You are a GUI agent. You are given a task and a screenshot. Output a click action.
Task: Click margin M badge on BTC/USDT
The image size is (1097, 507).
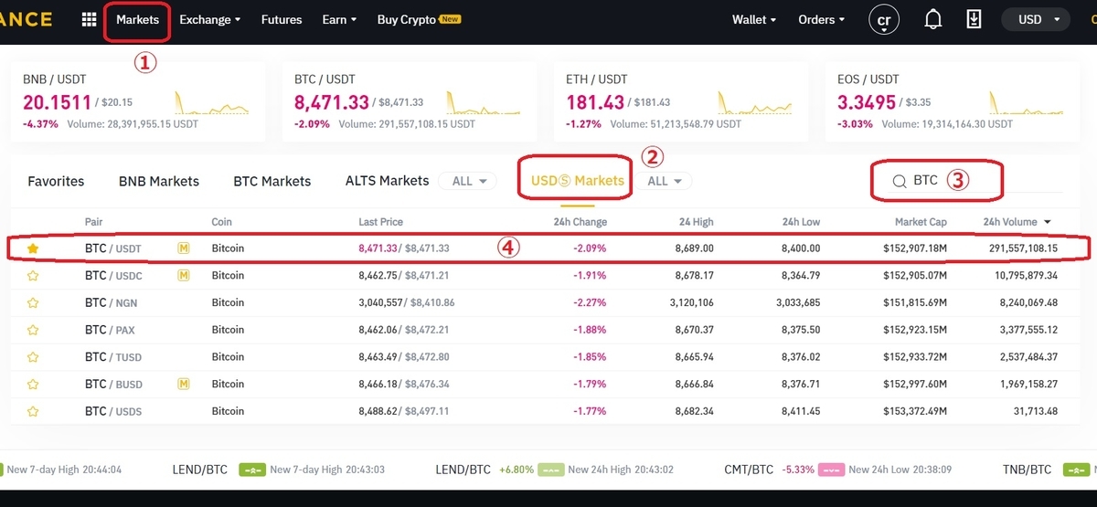click(x=184, y=248)
